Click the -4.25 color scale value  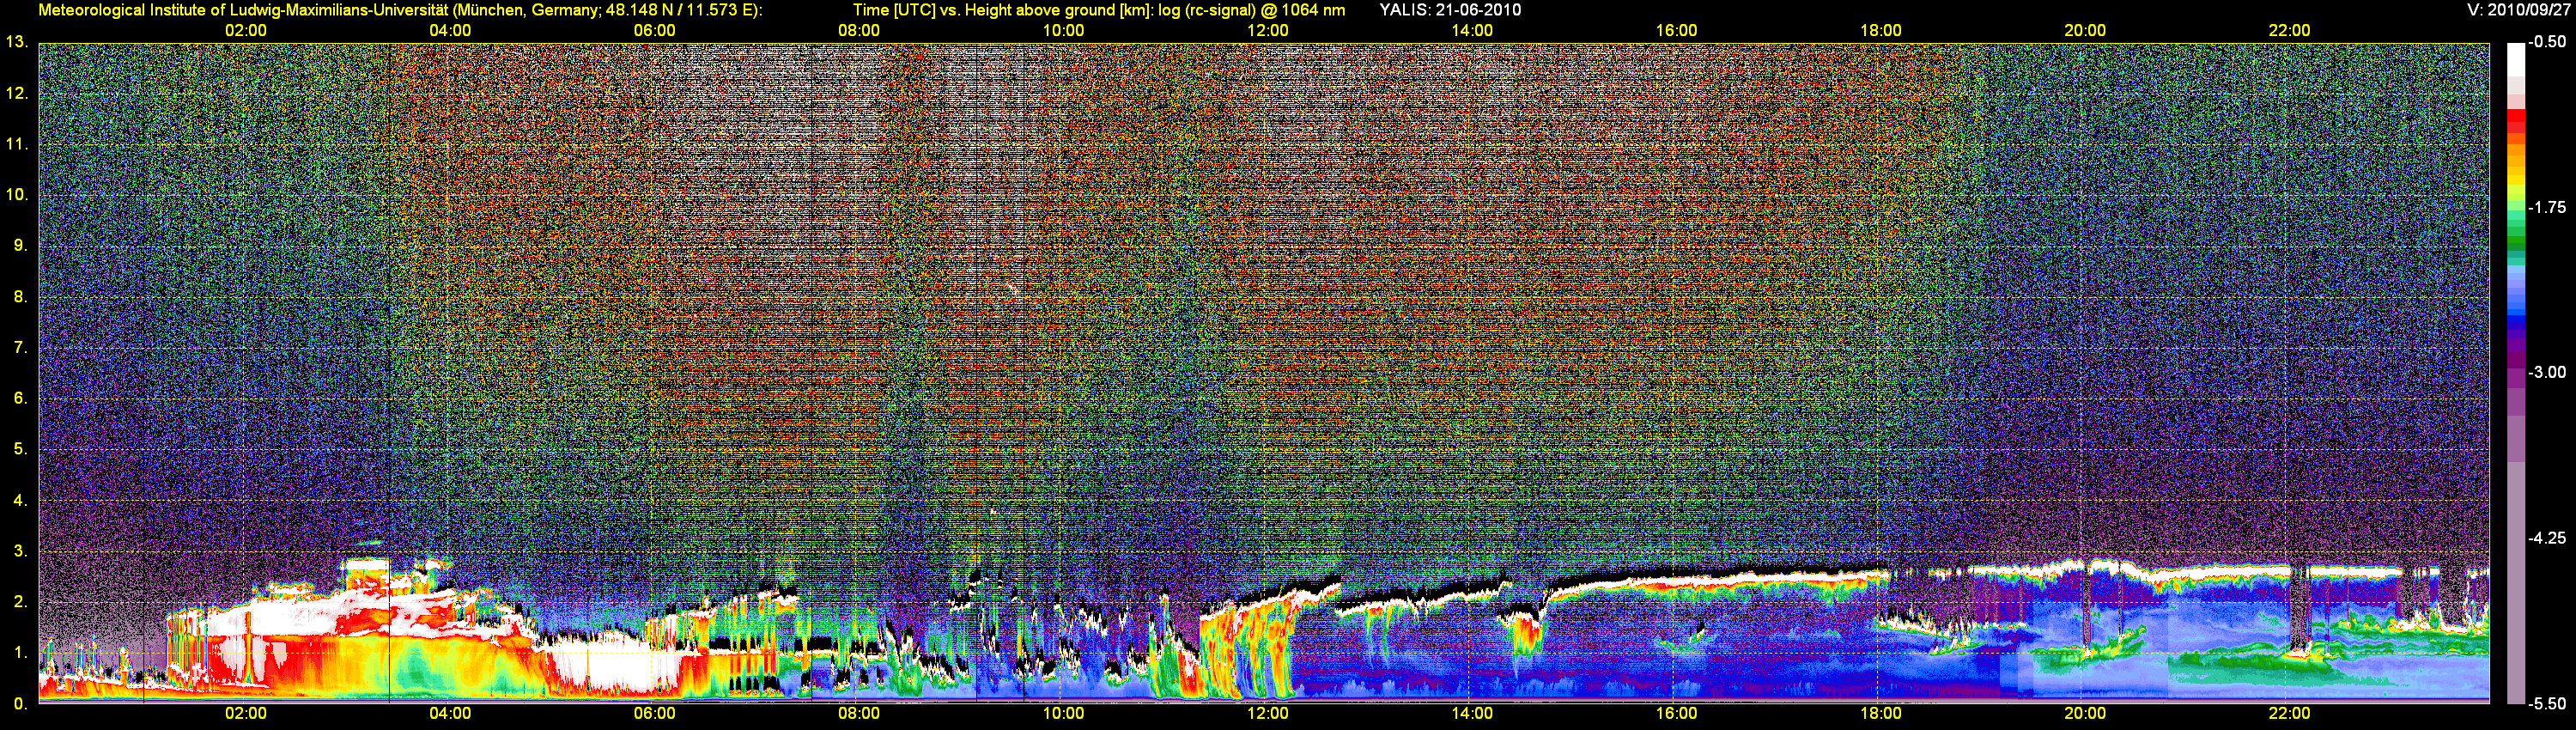click(x=2547, y=538)
